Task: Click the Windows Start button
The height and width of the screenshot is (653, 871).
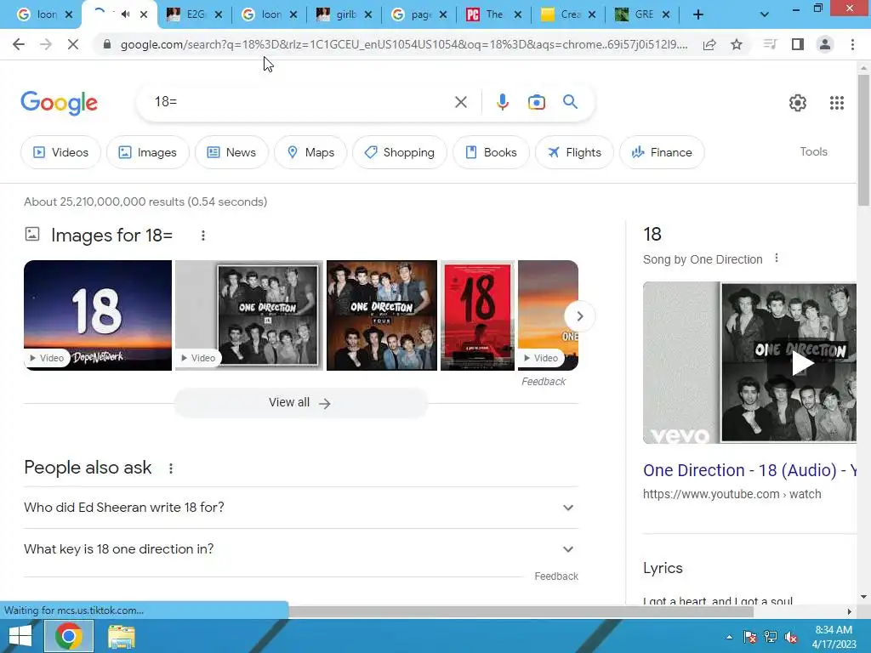Action: (20, 636)
